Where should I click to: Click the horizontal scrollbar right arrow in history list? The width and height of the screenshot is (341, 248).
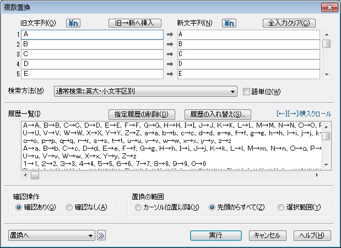click(x=317, y=175)
